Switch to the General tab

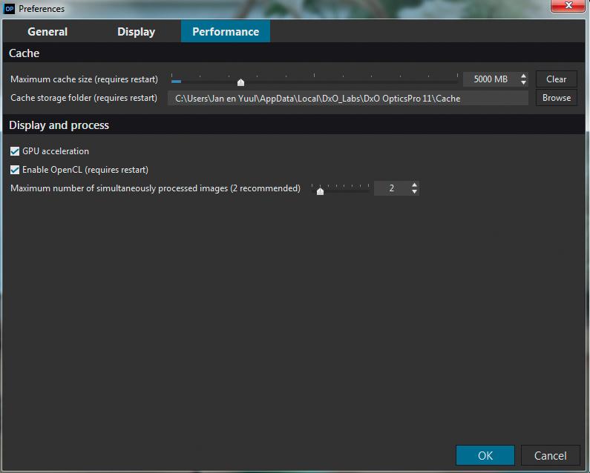click(x=47, y=32)
